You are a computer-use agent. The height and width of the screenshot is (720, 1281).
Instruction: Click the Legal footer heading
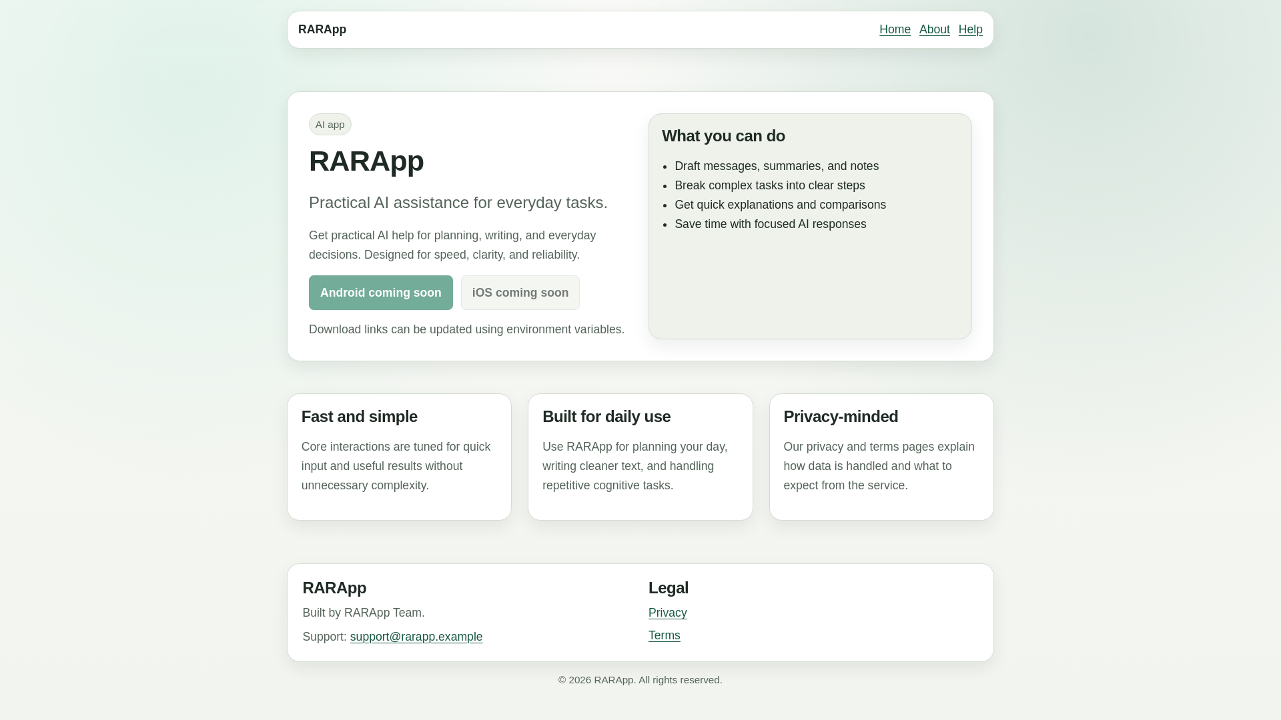pyautogui.click(x=669, y=588)
